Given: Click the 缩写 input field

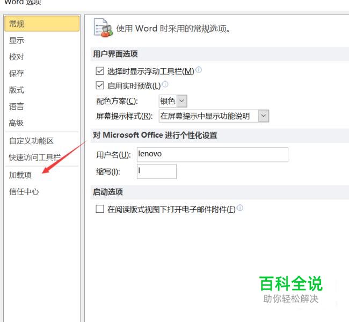Looking at the screenshot, I should (157, 171).
